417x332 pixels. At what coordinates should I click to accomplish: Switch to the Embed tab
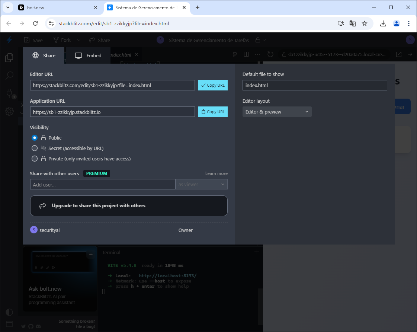[88, 55]
